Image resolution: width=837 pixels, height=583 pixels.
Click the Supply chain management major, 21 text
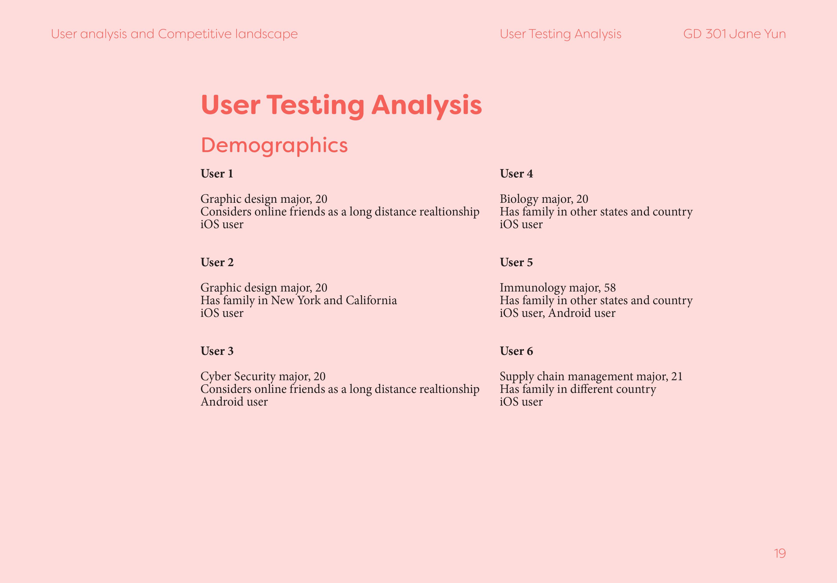pos(591,376)
